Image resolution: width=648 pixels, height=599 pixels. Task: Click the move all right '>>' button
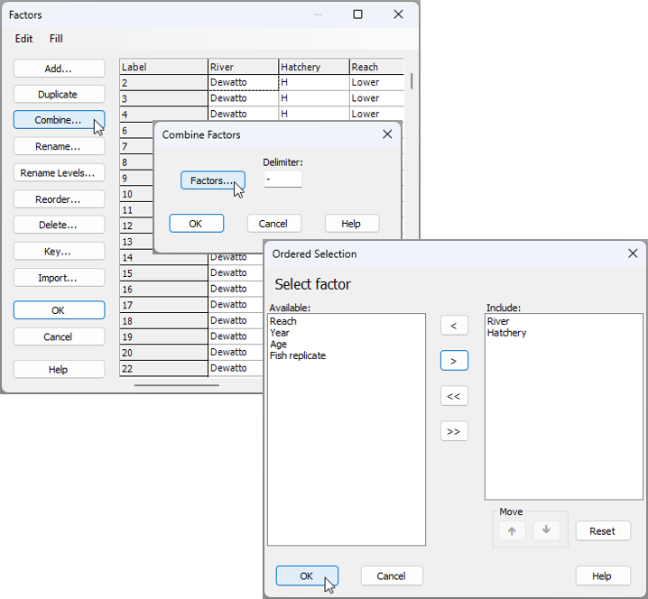(x=454, y=431)
